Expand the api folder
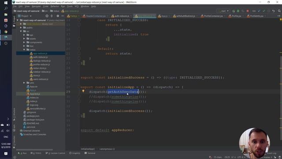Screen dimensions: 282x159 (24, 35)
